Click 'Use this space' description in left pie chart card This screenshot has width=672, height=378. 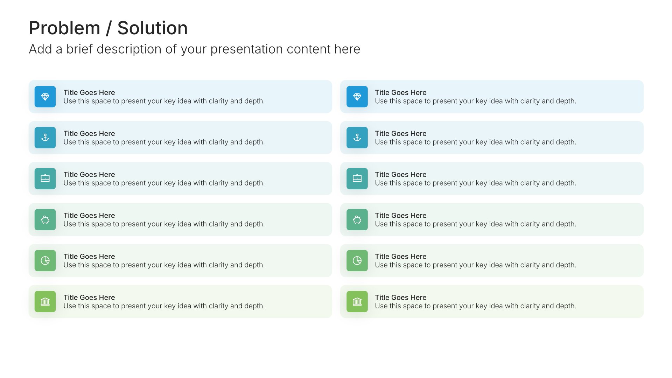[164, 265]
